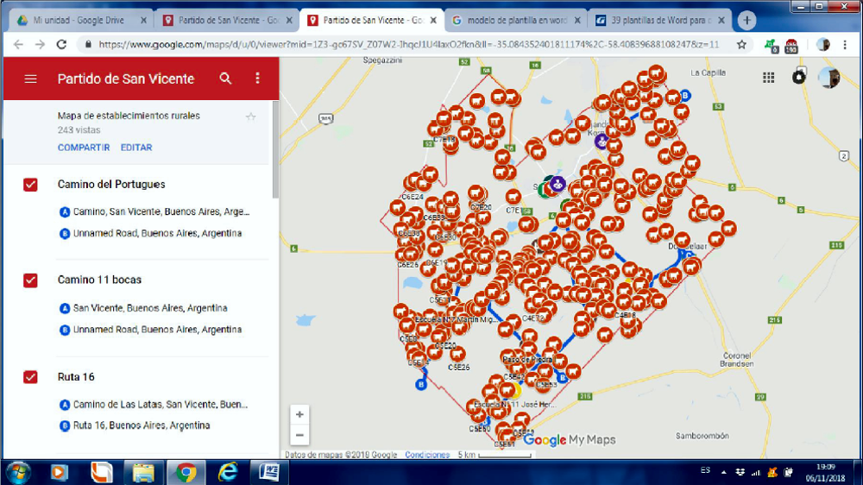Zoom out on the map with minus button
The height and width of the screenshot is (485, 863).
299,435
